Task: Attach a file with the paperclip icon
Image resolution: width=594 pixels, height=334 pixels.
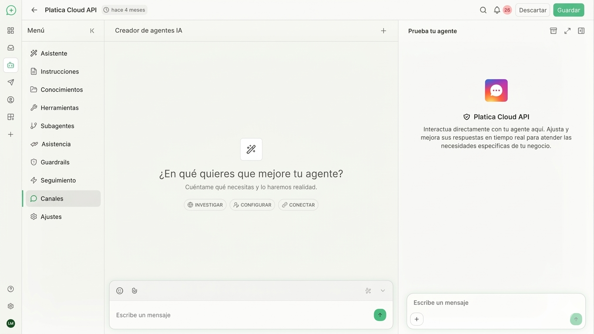Action: click(x=132, y=290)
